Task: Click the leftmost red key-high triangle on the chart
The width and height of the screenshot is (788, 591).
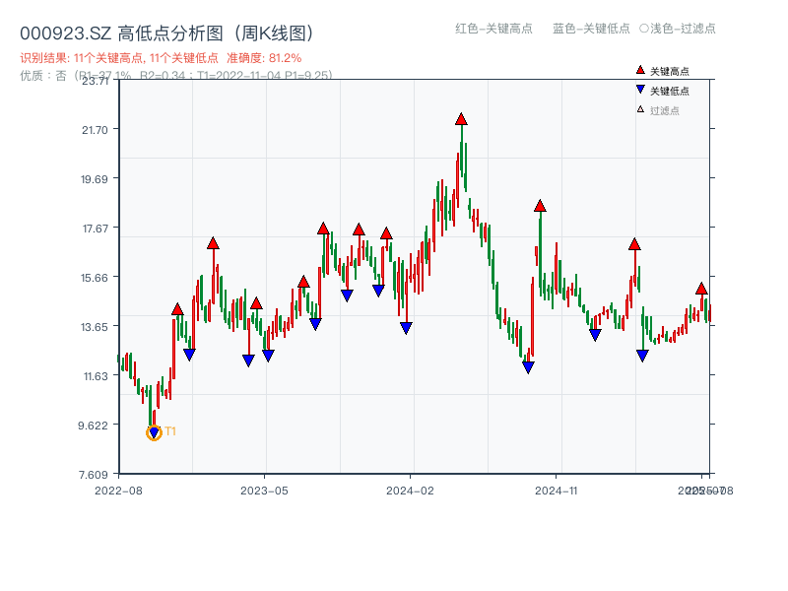Action: 177,308
